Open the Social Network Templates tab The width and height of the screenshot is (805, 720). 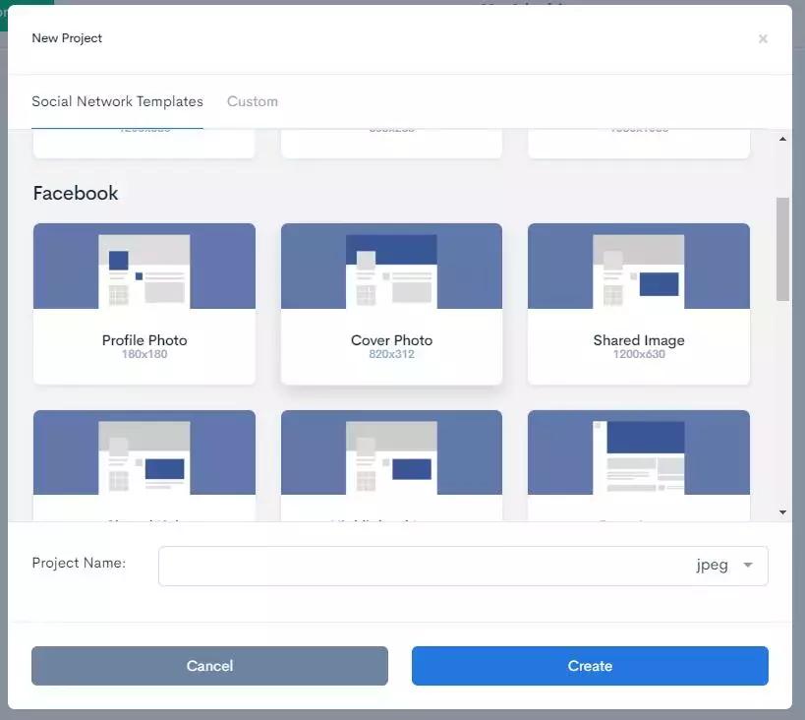117,101
